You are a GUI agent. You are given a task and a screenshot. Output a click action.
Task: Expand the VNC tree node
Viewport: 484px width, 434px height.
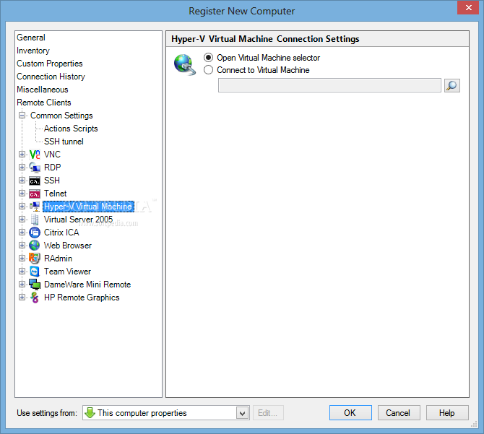[22, 155]
